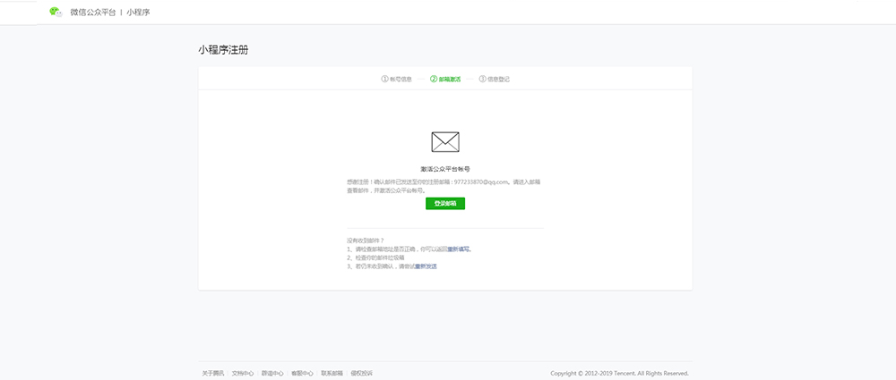Viewport: 896px width, 380px height.
Task: Click the step 1 circled number icon
Action: pos(384,79)
